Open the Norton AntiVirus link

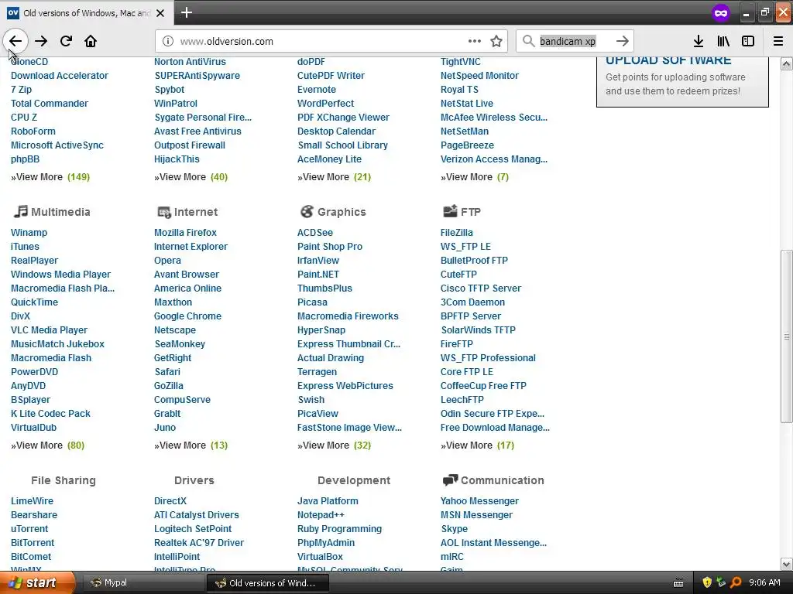pyautogui.click(x=190, y=62)
